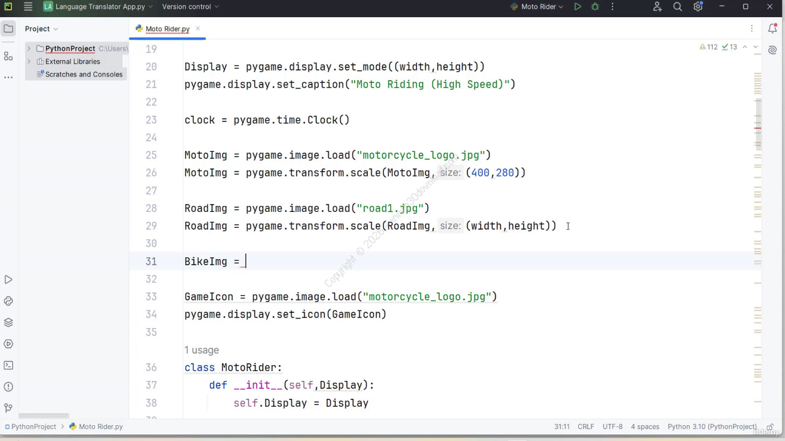Select Scratches and Consoles in project tree
This screenshot has height=441, width=785.
tap(78, 74)
